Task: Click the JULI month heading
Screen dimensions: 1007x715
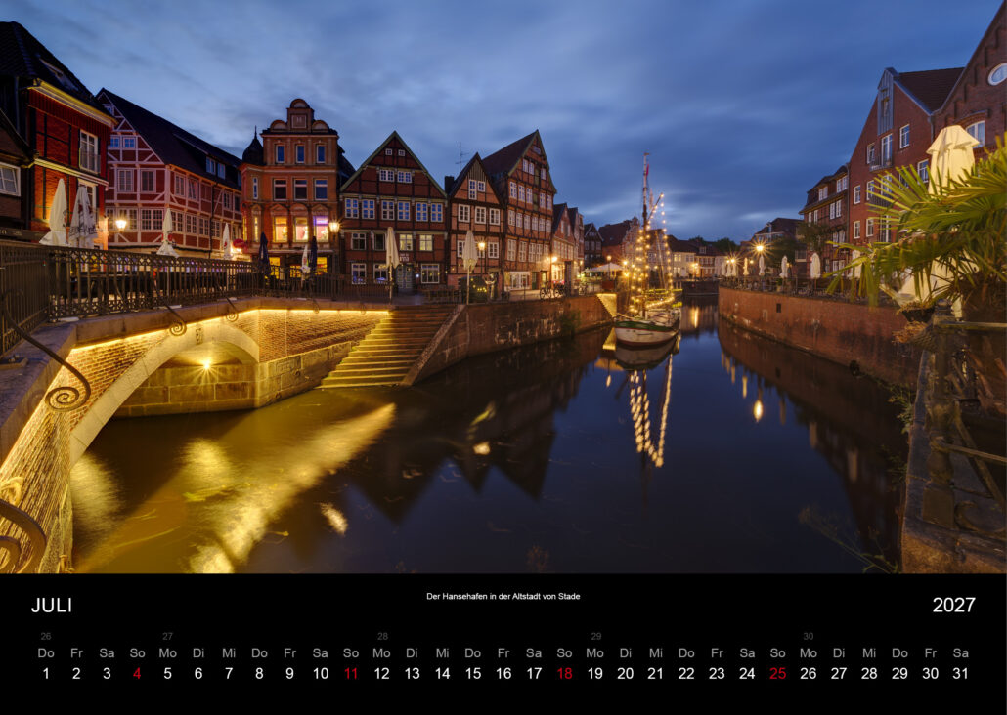Action: click(52, 606)
